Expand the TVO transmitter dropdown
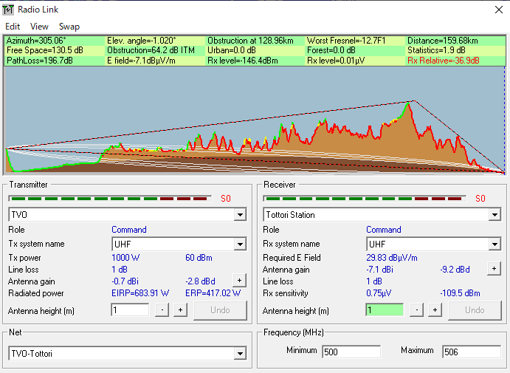This screenshot has height=373, width=510. point(240,215)
